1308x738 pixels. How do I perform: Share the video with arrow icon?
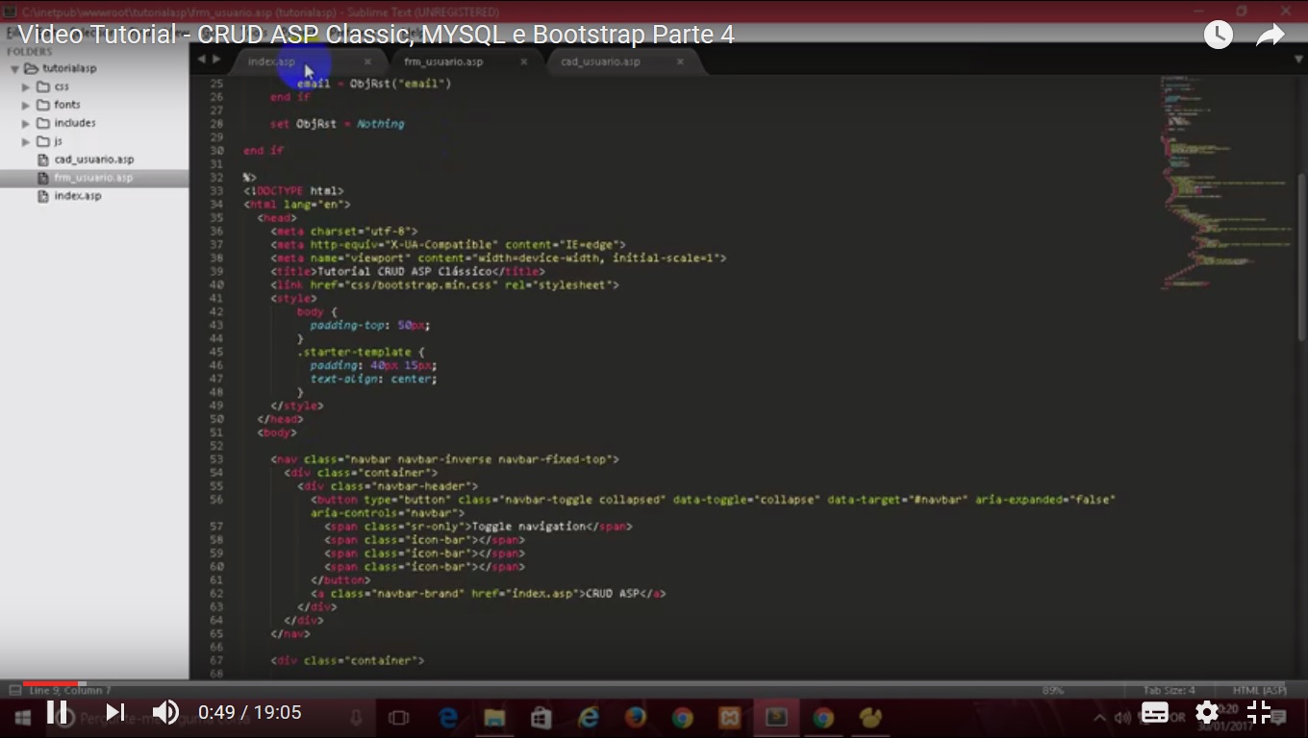coord(1270,36)
